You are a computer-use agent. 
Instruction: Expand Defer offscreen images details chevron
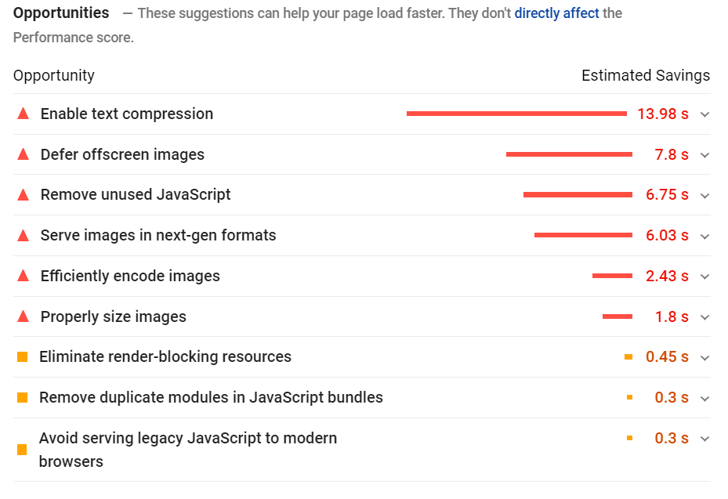tap(704, 155)
